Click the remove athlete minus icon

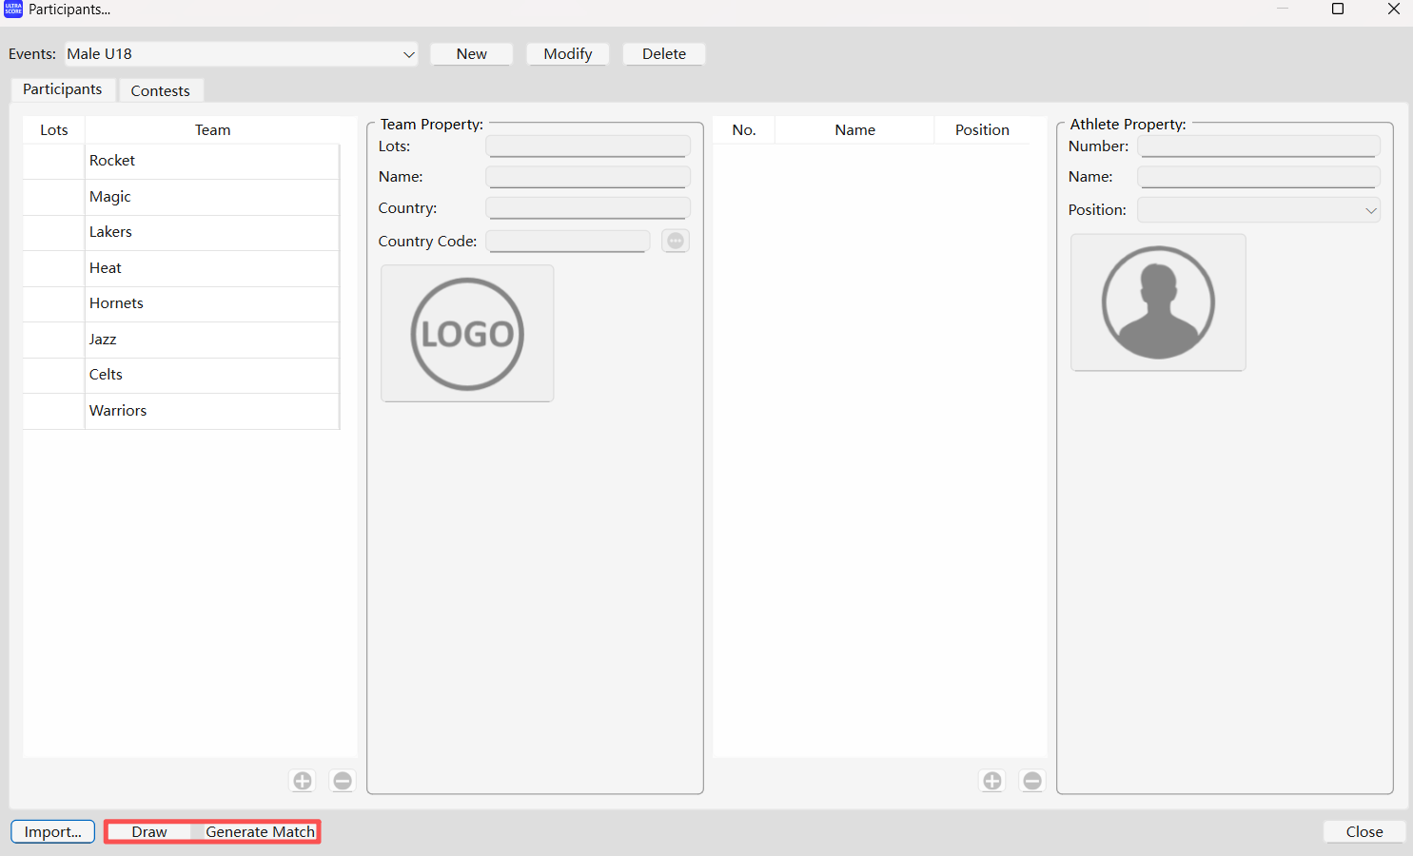1032,781
